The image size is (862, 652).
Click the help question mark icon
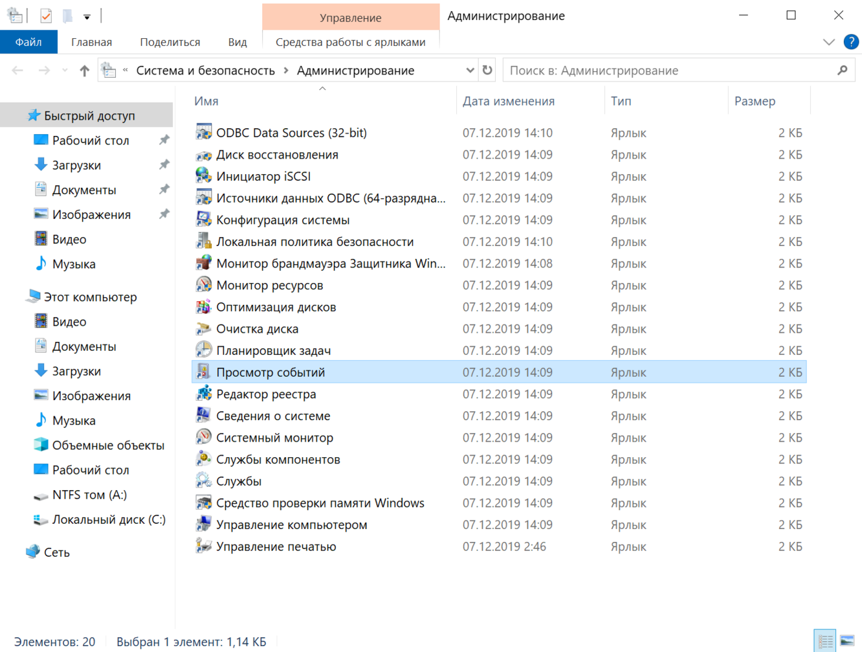[x=851, y=42]
